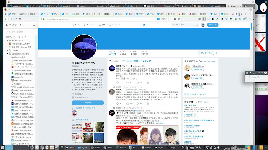Open the phpMyAdmin bookmark in sidebar
This screenshot has width=268, height=150.
pyautogui.click(x=18, y=57)
